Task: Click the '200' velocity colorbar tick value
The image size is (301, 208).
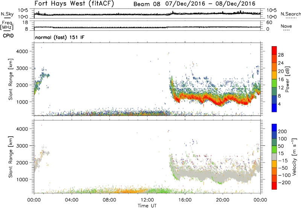Action: (x=283, y=131)
